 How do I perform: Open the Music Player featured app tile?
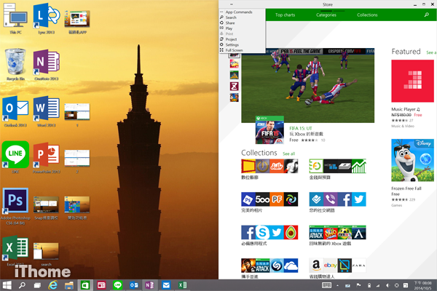coord(412,81)
